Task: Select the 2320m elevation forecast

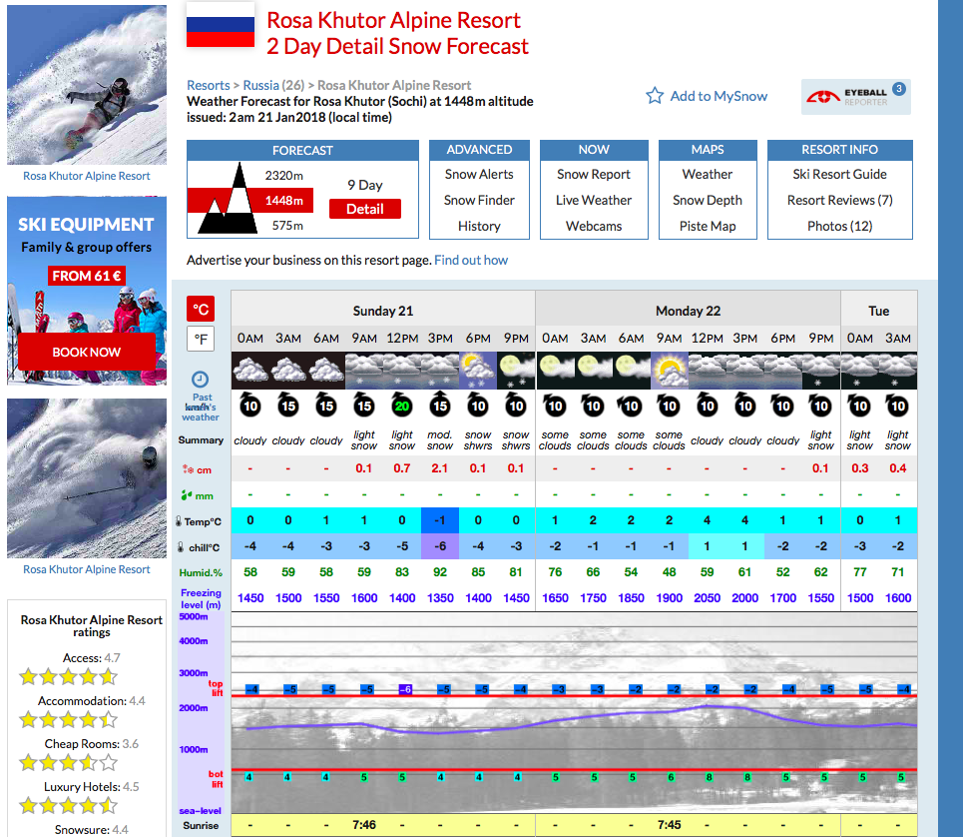Action: [x=283, y=176]
